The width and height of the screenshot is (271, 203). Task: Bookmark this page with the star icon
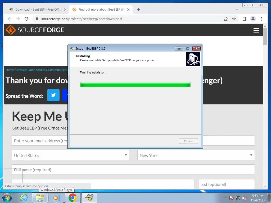(x=234, y=19)
